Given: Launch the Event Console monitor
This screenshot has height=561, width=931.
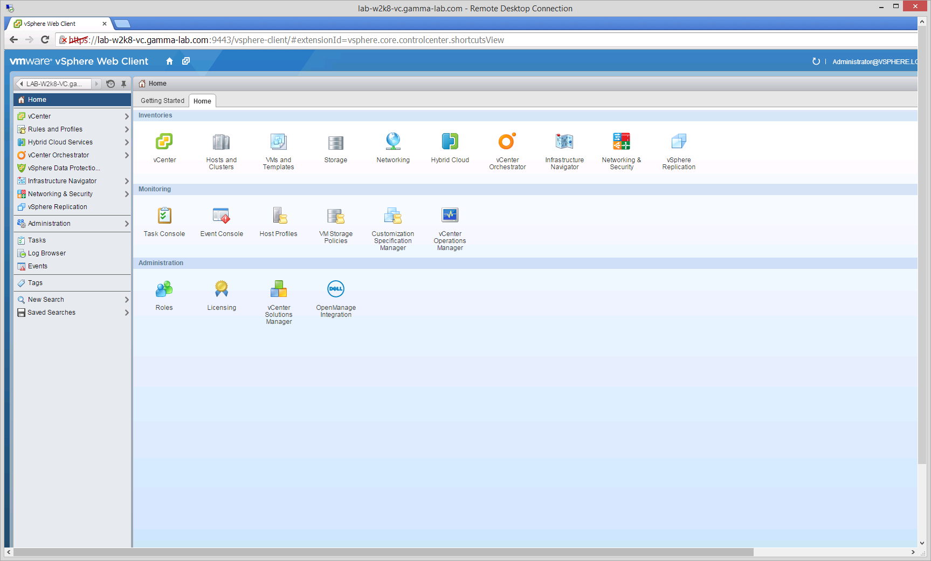Looking at the screenshot, I should tap(221, 216).
